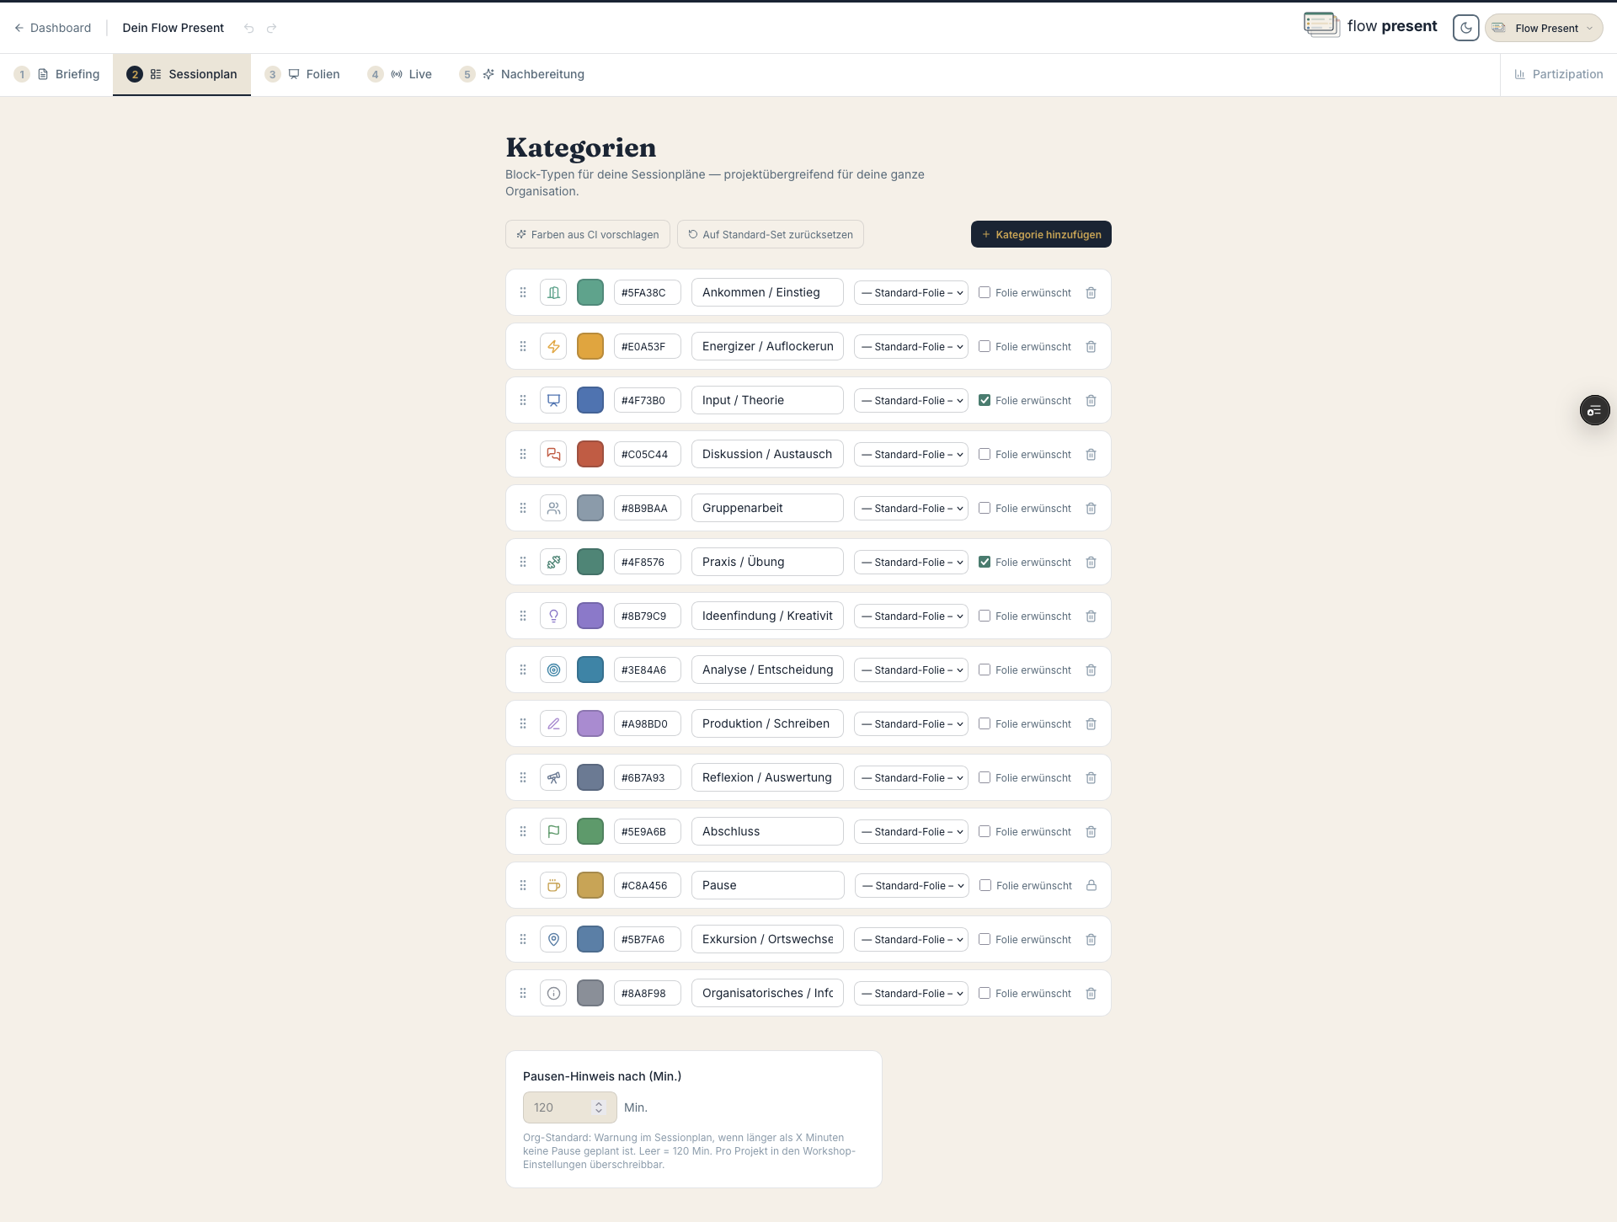Uncheck Folie erwünscht for Input / Theorie
The height and width of the screenshot is (1222, 1617).
coord(985,400)
